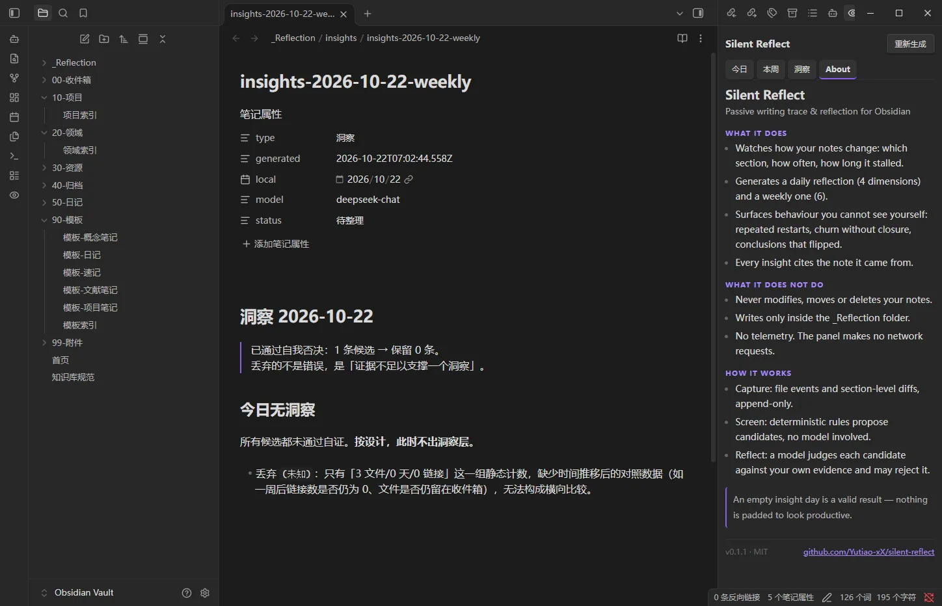Image resolution: width=942 pixels, height=606 pixels.
Task: Open the tab list dropdown arrow
Action: point(680,13)
